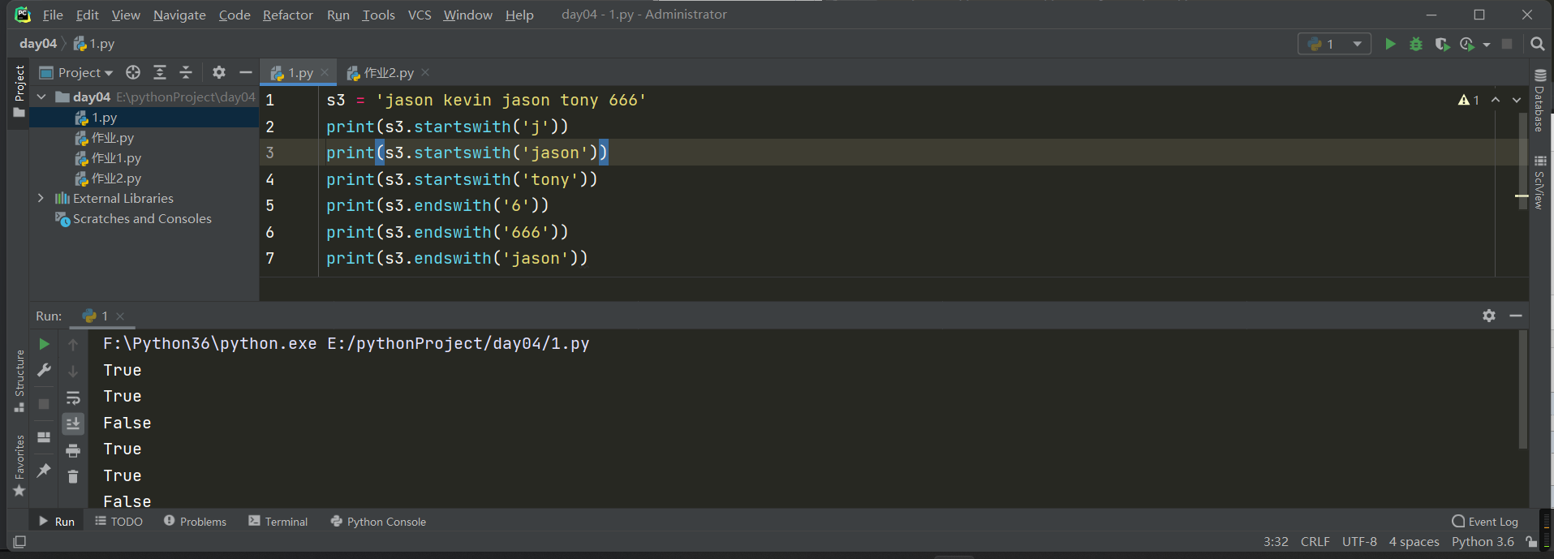Click the green Run button in top toolbar
The image size is (1554, 559).
coord(1390,44)
